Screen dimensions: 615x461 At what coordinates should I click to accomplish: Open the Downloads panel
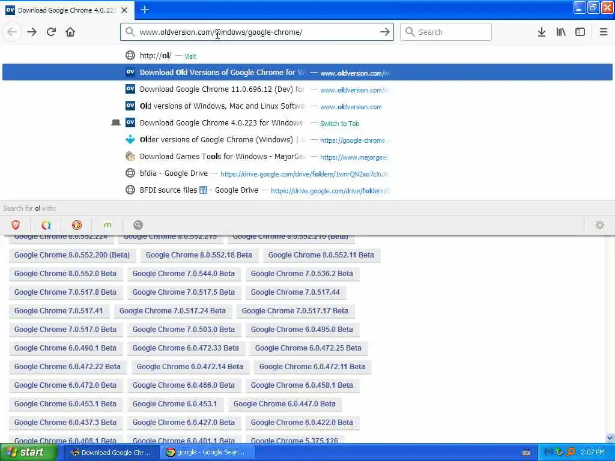click(x=541, y=32)
